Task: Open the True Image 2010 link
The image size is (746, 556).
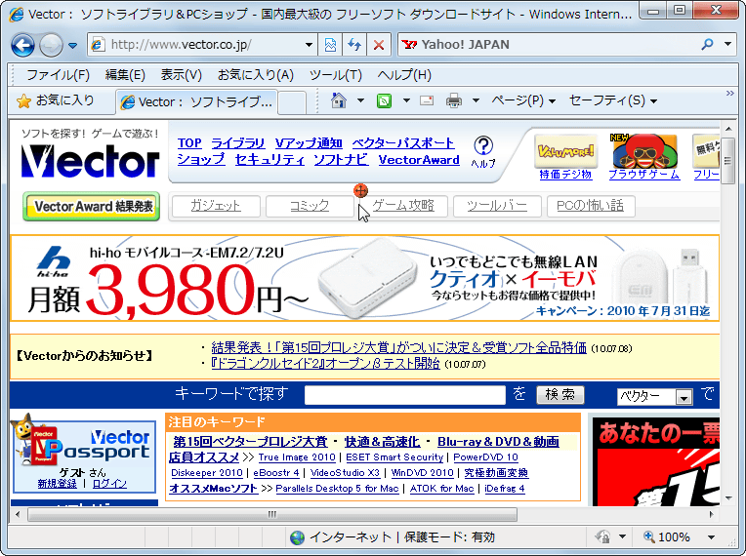Action: [297, 457]
